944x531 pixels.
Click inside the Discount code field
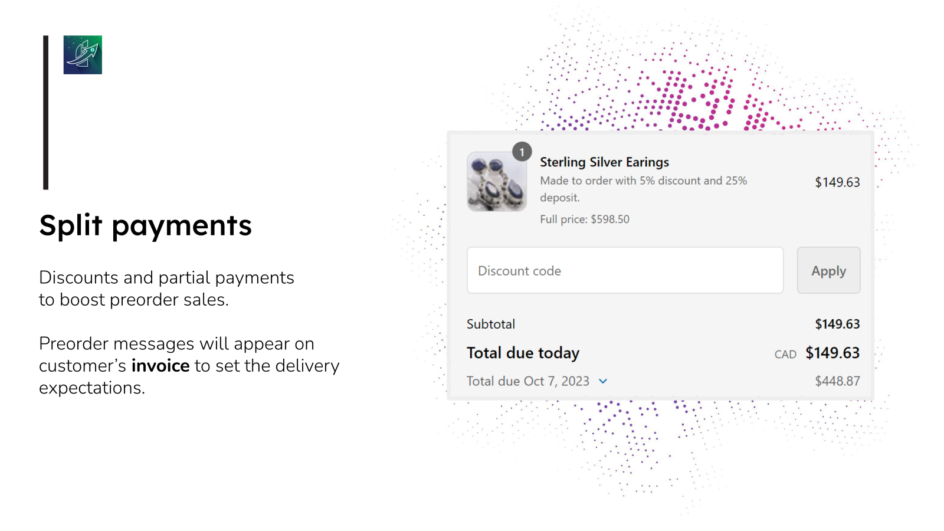click(x=625, y=270)
